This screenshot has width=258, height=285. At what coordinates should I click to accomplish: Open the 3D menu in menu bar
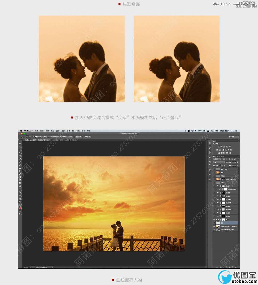(x=73, y=131)
